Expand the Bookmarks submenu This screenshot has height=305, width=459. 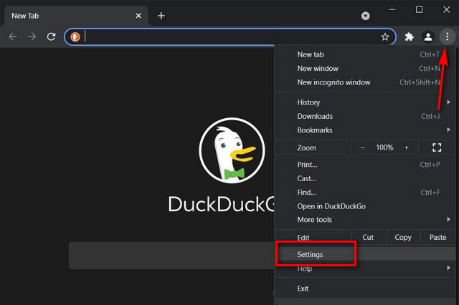click(365, 130)
